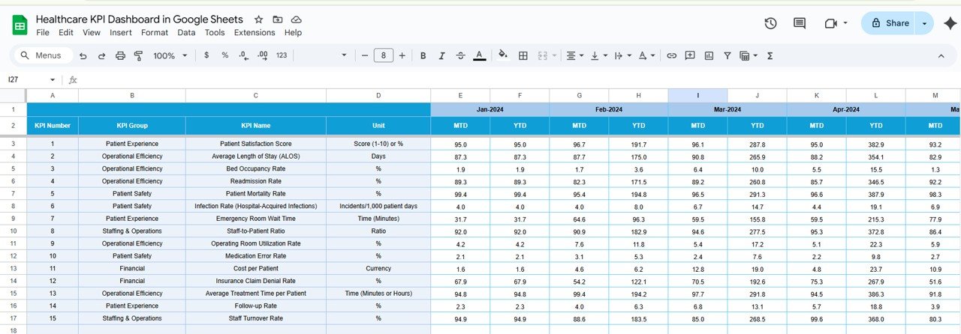Expand the Share options arrow
The height and width of the screenshot is (334, 961).
(925, 23)
